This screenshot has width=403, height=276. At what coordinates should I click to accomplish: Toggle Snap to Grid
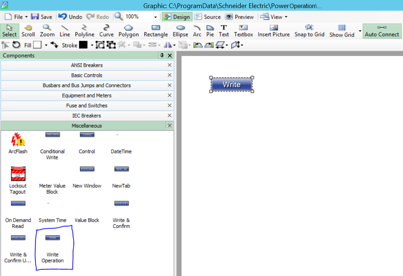(309, 31)
